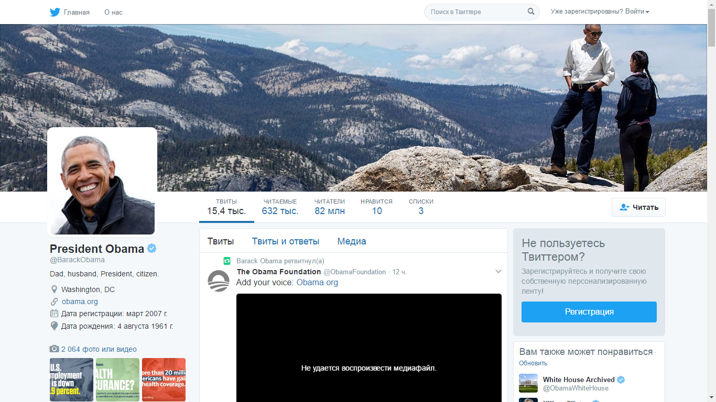The width and height of the screenshot is (716, 402).
Task: Open the Obama.org link in tweet
Action: click(317, 283)
